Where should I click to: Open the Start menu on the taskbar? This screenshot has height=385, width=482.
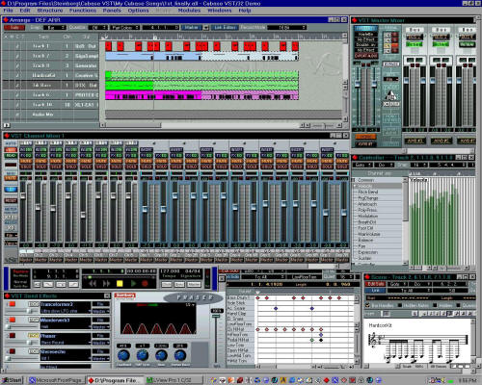click(x=13, y=380)
